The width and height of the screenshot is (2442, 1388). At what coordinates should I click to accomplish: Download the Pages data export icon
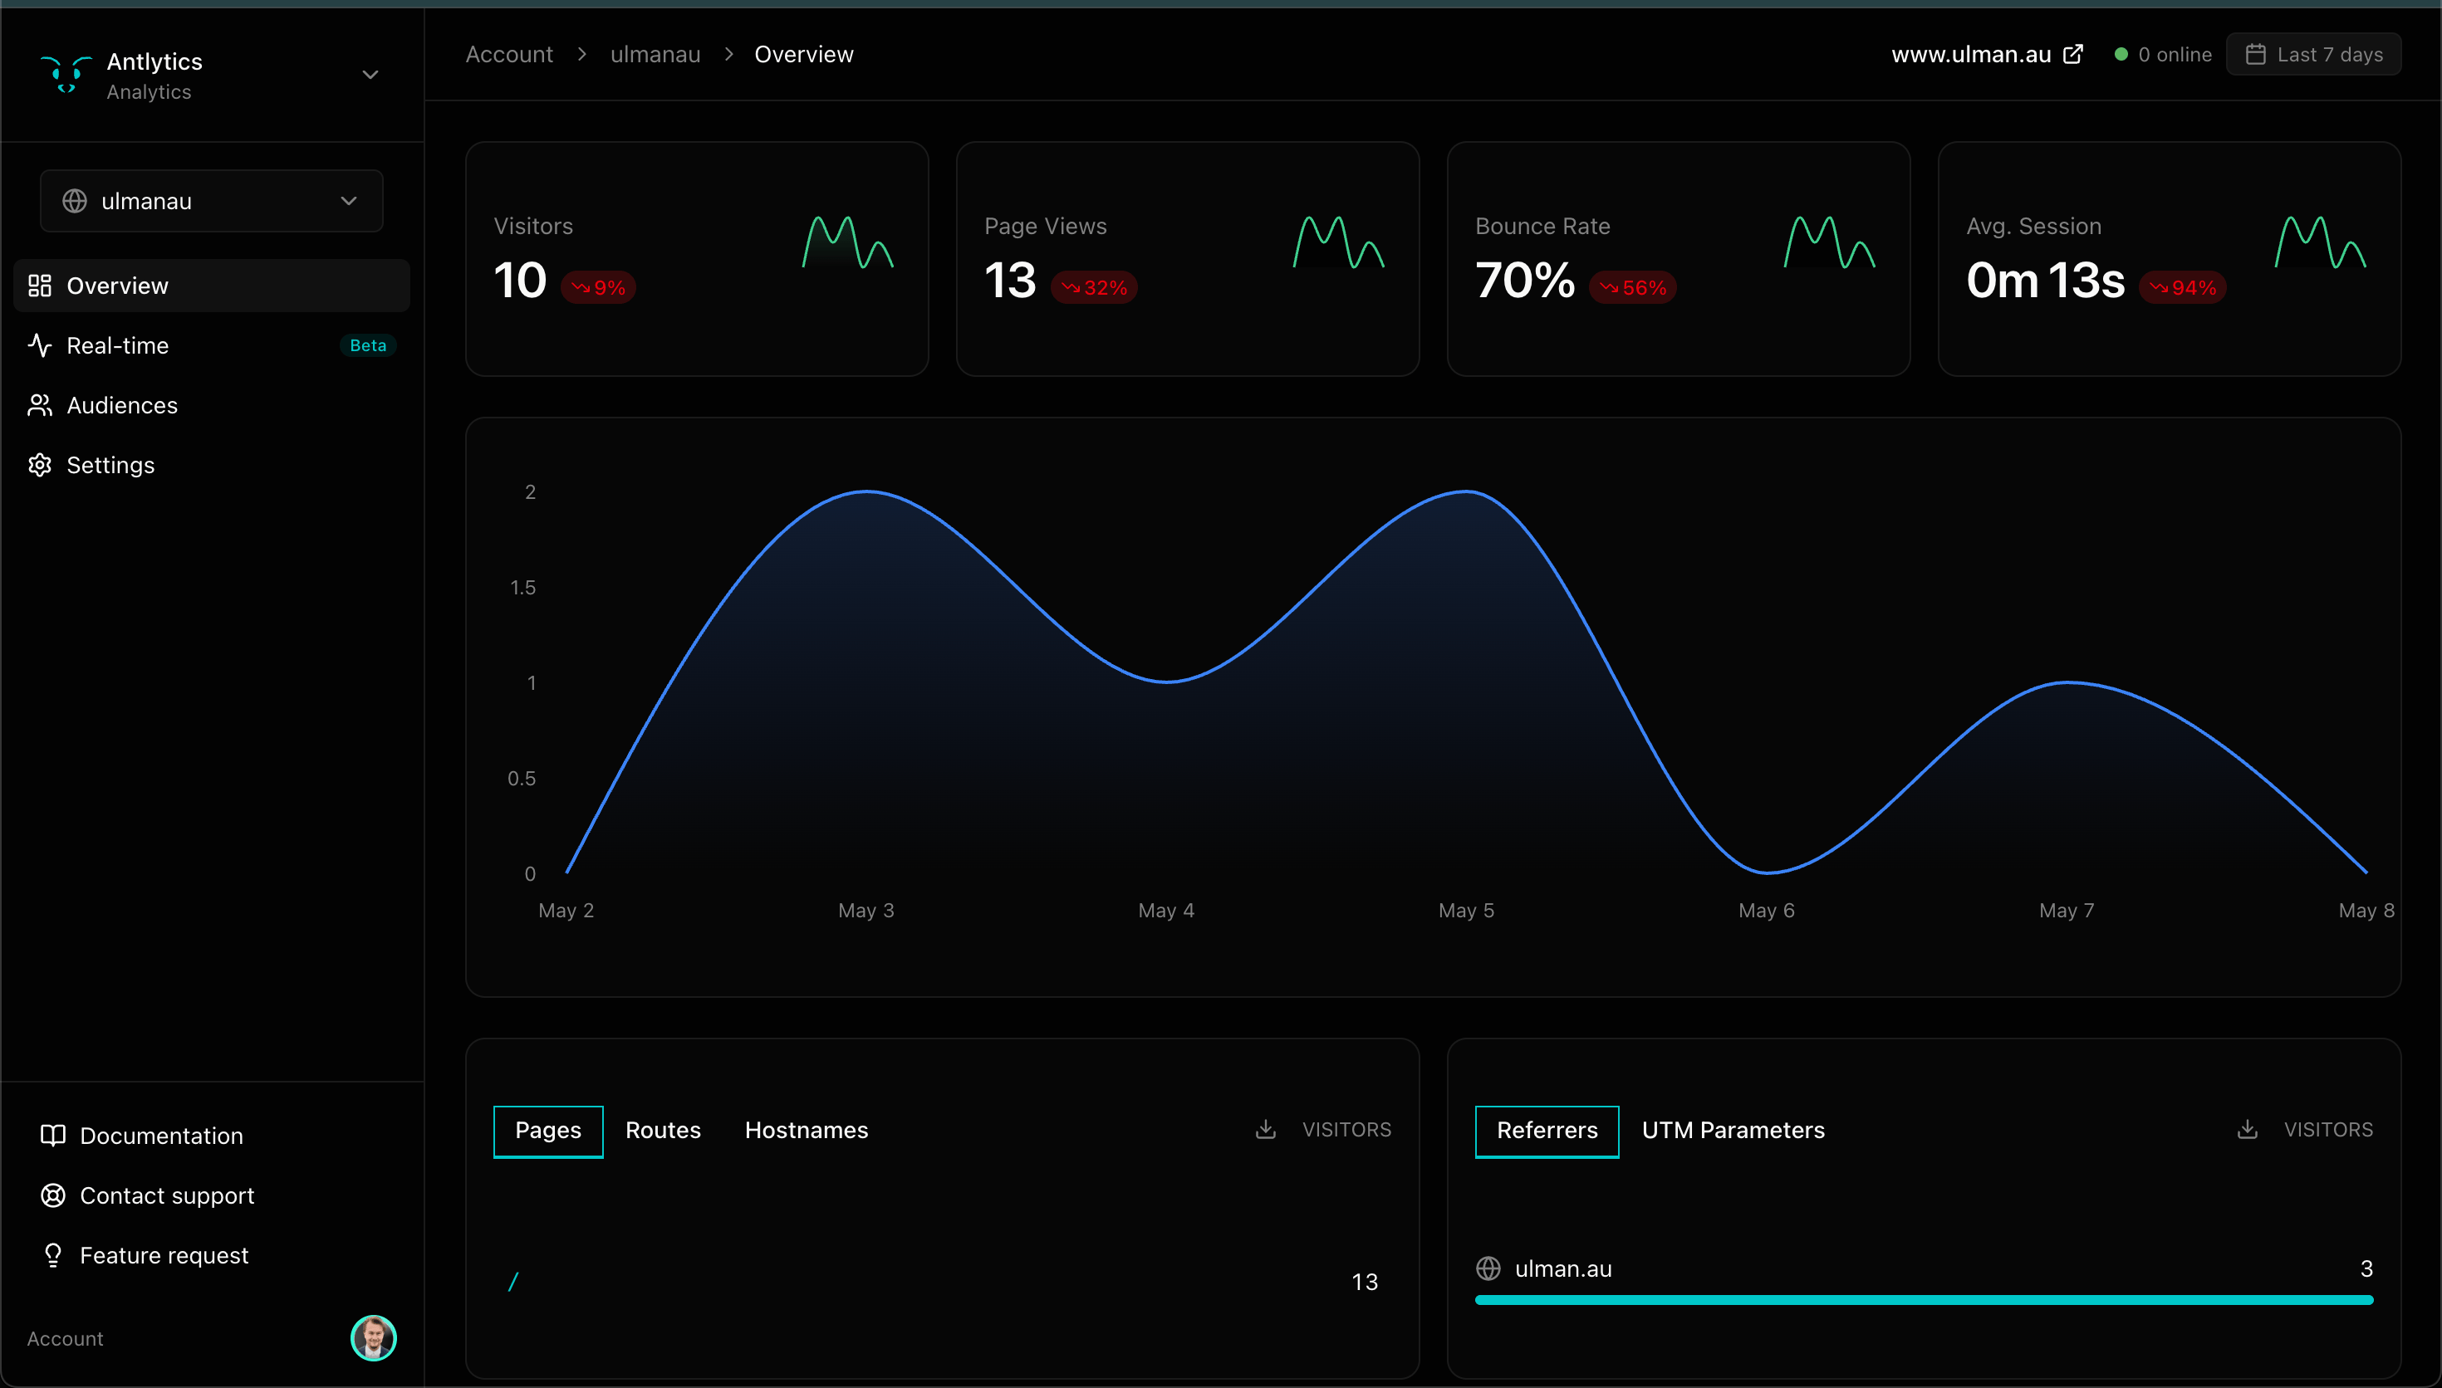1267,1130
